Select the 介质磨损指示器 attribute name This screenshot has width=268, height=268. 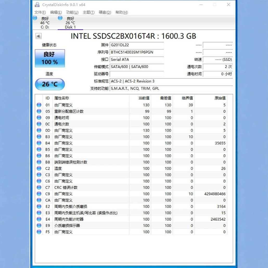pyautogui.click(x=67, y=225)
